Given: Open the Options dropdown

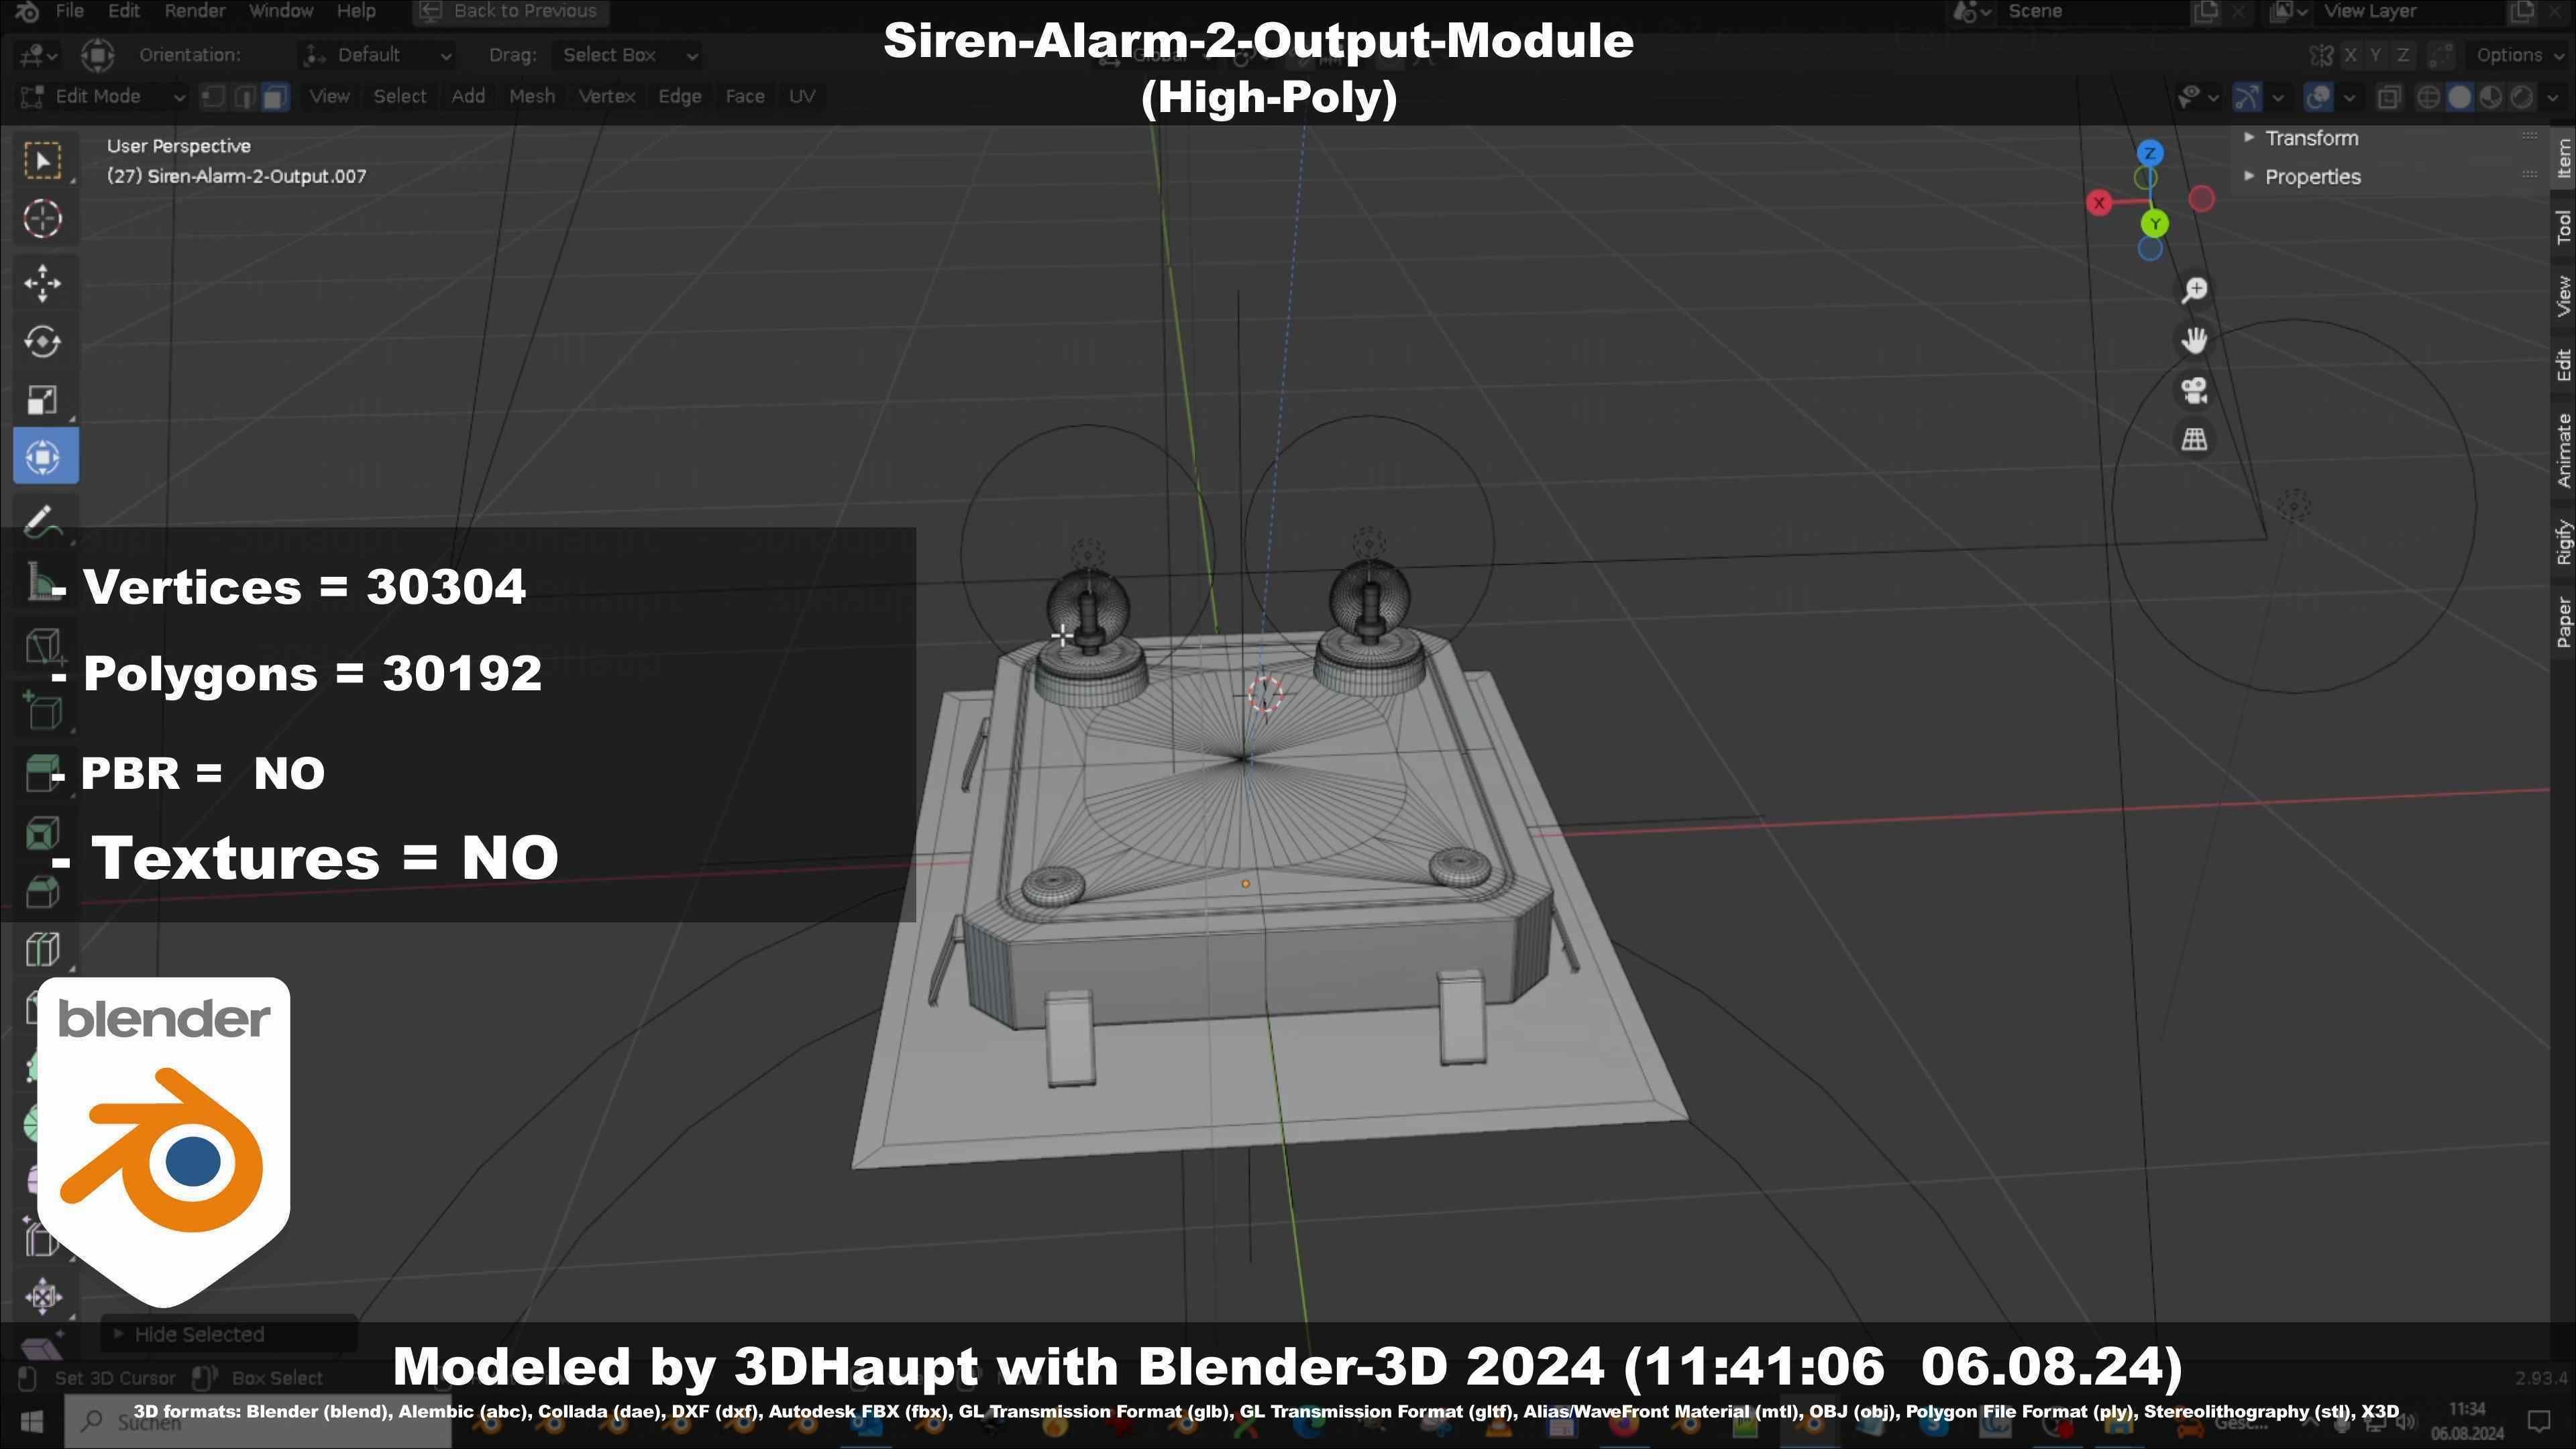Looking at the screenshot, I should click(2518, 55).
